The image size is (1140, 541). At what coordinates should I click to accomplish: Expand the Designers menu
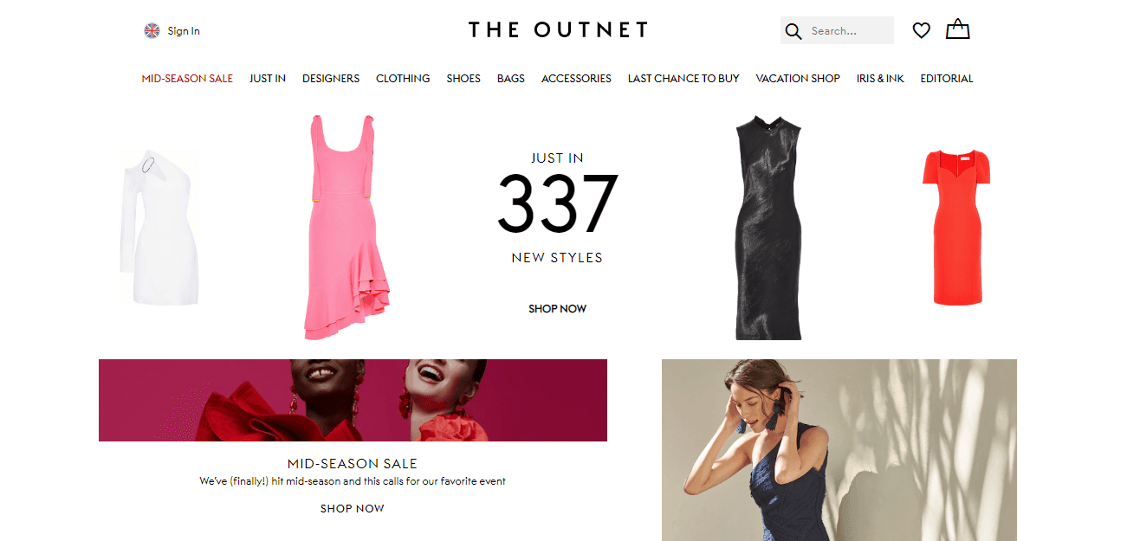pyautogui.click(x=331, y=79)
